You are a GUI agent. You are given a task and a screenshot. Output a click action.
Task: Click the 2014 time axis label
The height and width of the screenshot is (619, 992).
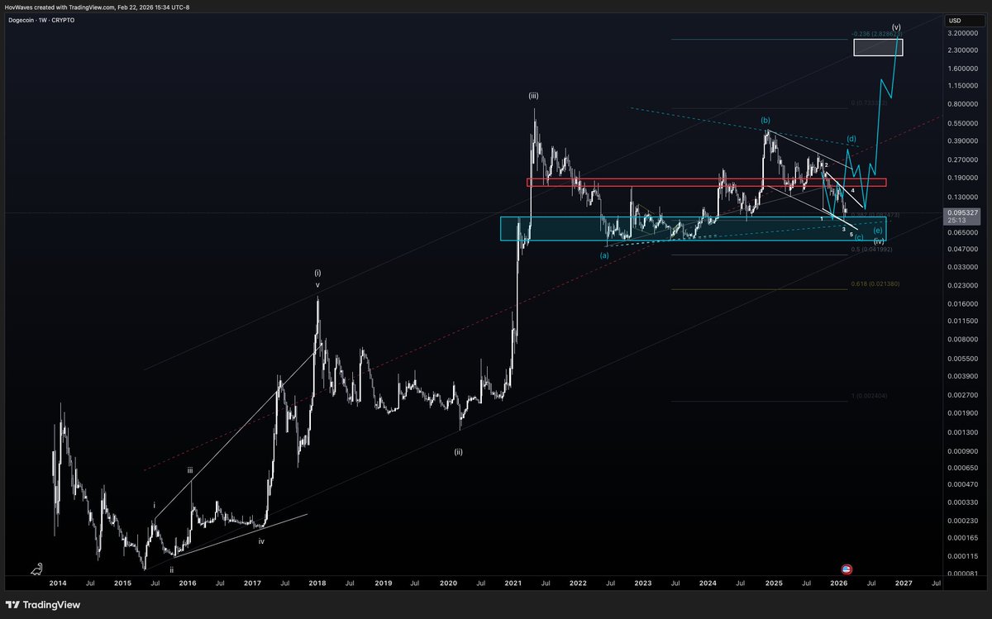point(57,583)
